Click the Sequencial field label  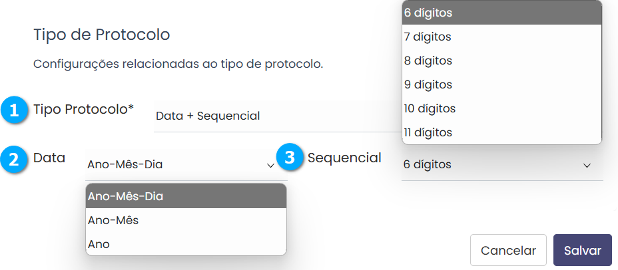pyautogui.click(x=344, y=158)
